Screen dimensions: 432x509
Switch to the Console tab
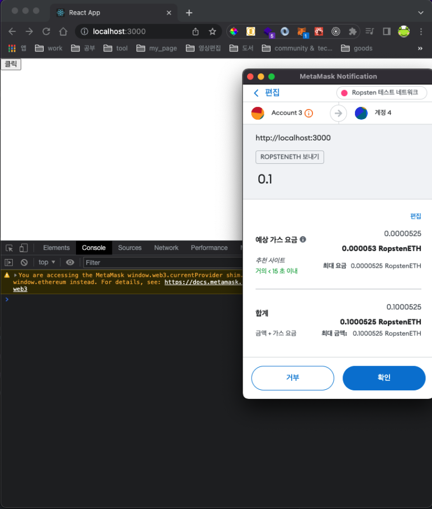[94, 248]
